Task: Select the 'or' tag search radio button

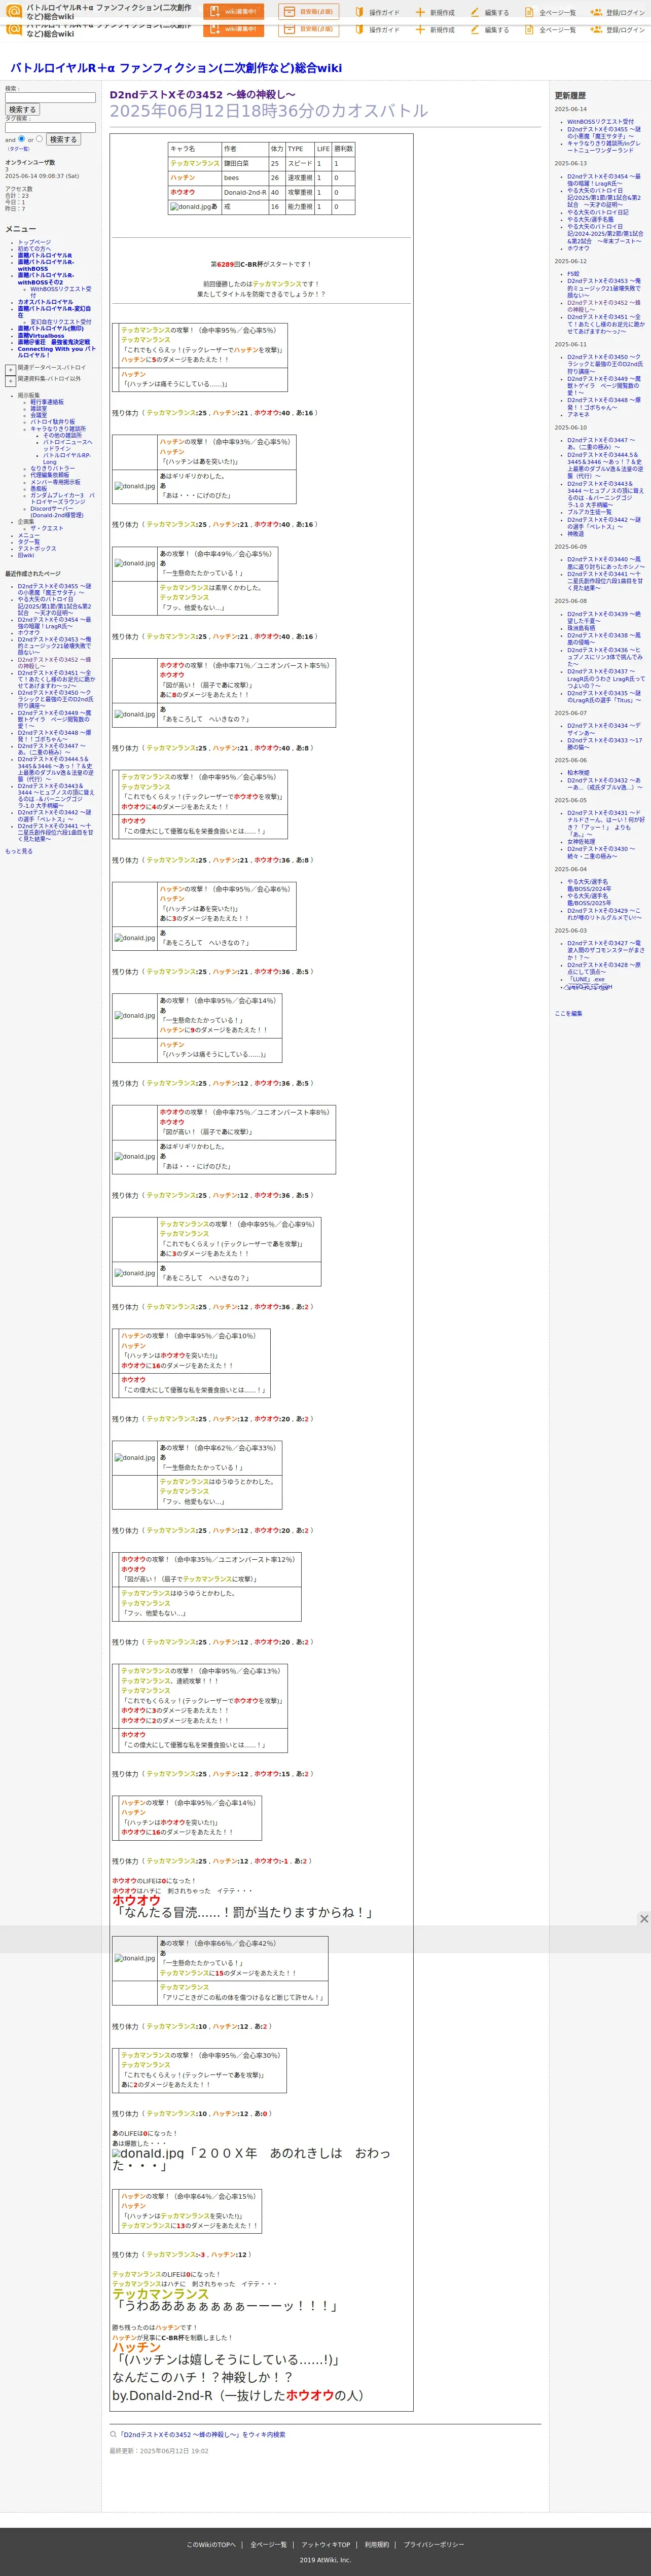Action: click(39, 139)
